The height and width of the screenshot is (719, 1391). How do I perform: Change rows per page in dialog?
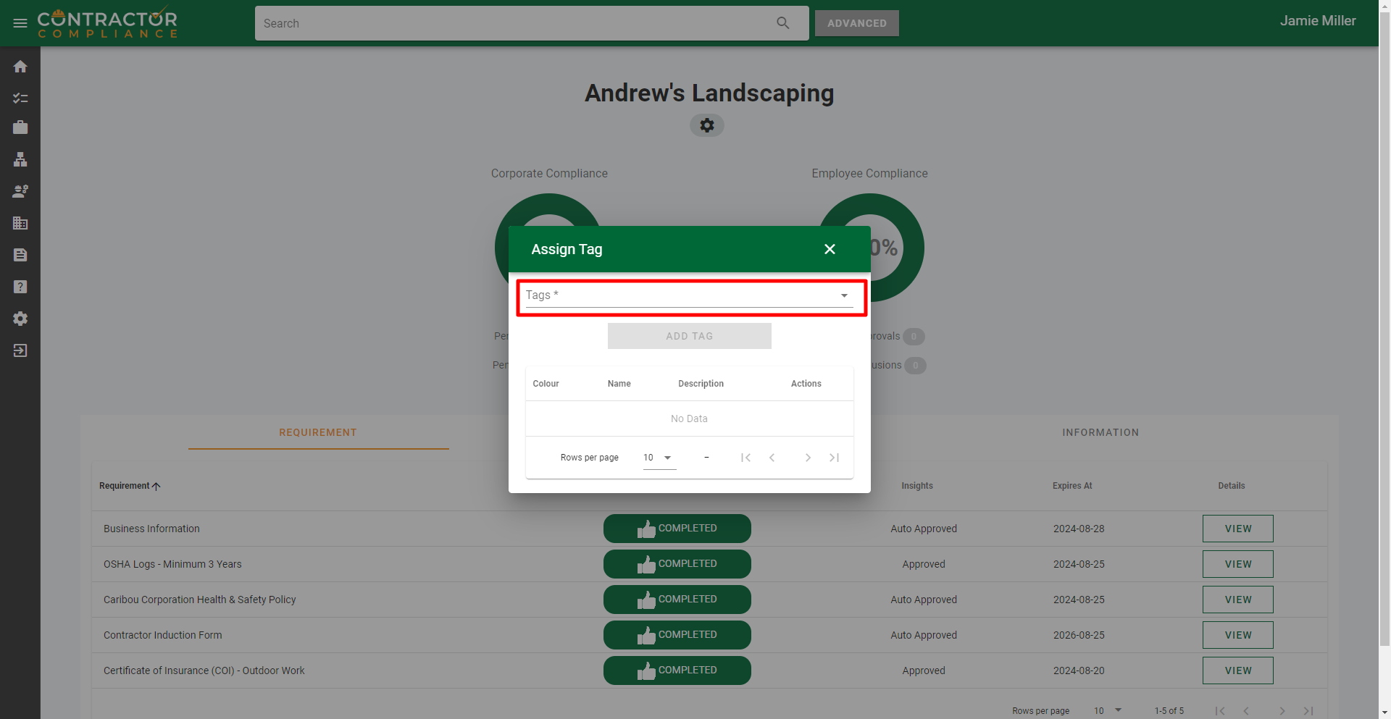click(659, 458)
